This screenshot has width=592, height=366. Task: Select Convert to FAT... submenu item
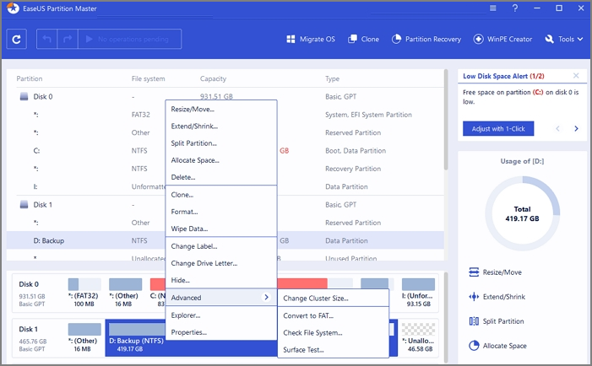pyautogui.click(x=334, y=316)
